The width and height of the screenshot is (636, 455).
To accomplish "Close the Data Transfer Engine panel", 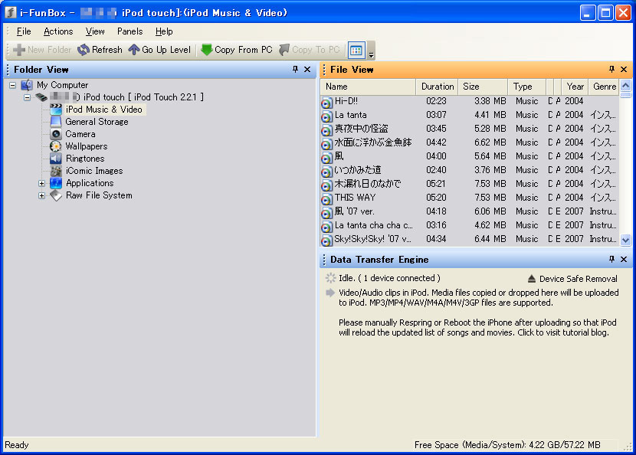I will coord(624,259).
